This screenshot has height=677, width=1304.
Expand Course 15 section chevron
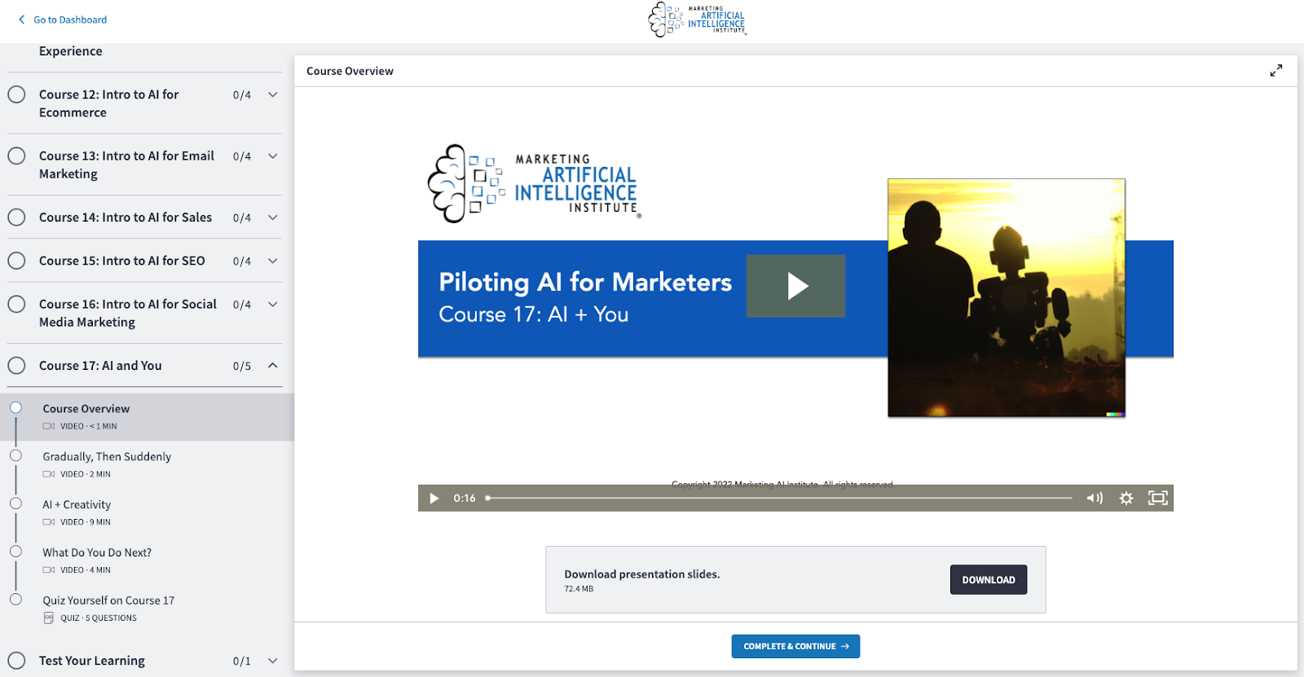pos(273,261)
